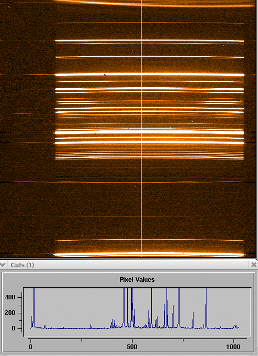Click the 1000 label on the x-axis
Image resolution: width=258 pixels, height=356 pixels.
pos(233,346)
